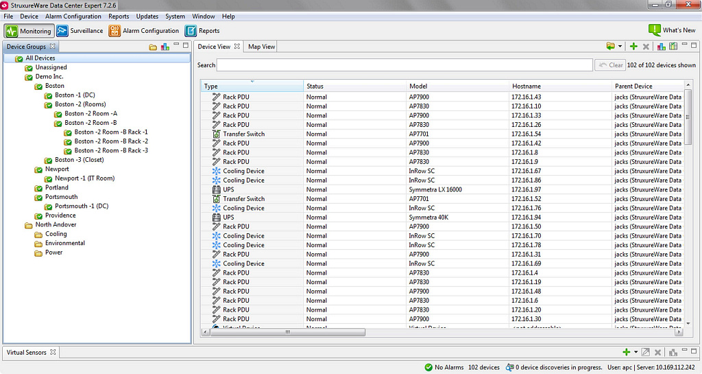Open the Device menu
The width and height of the screenshot is (702, 374).
29,16
